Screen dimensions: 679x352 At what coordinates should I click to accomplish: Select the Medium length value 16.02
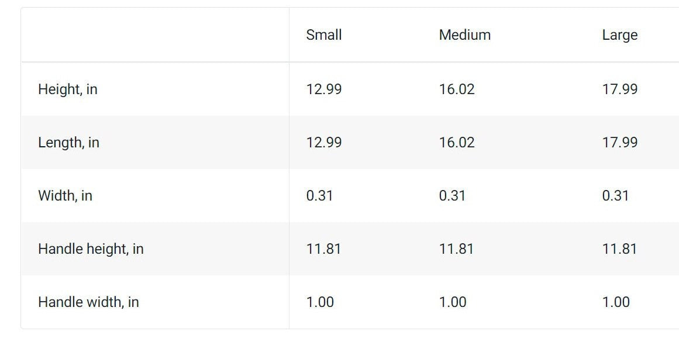[x=457, y=143]
